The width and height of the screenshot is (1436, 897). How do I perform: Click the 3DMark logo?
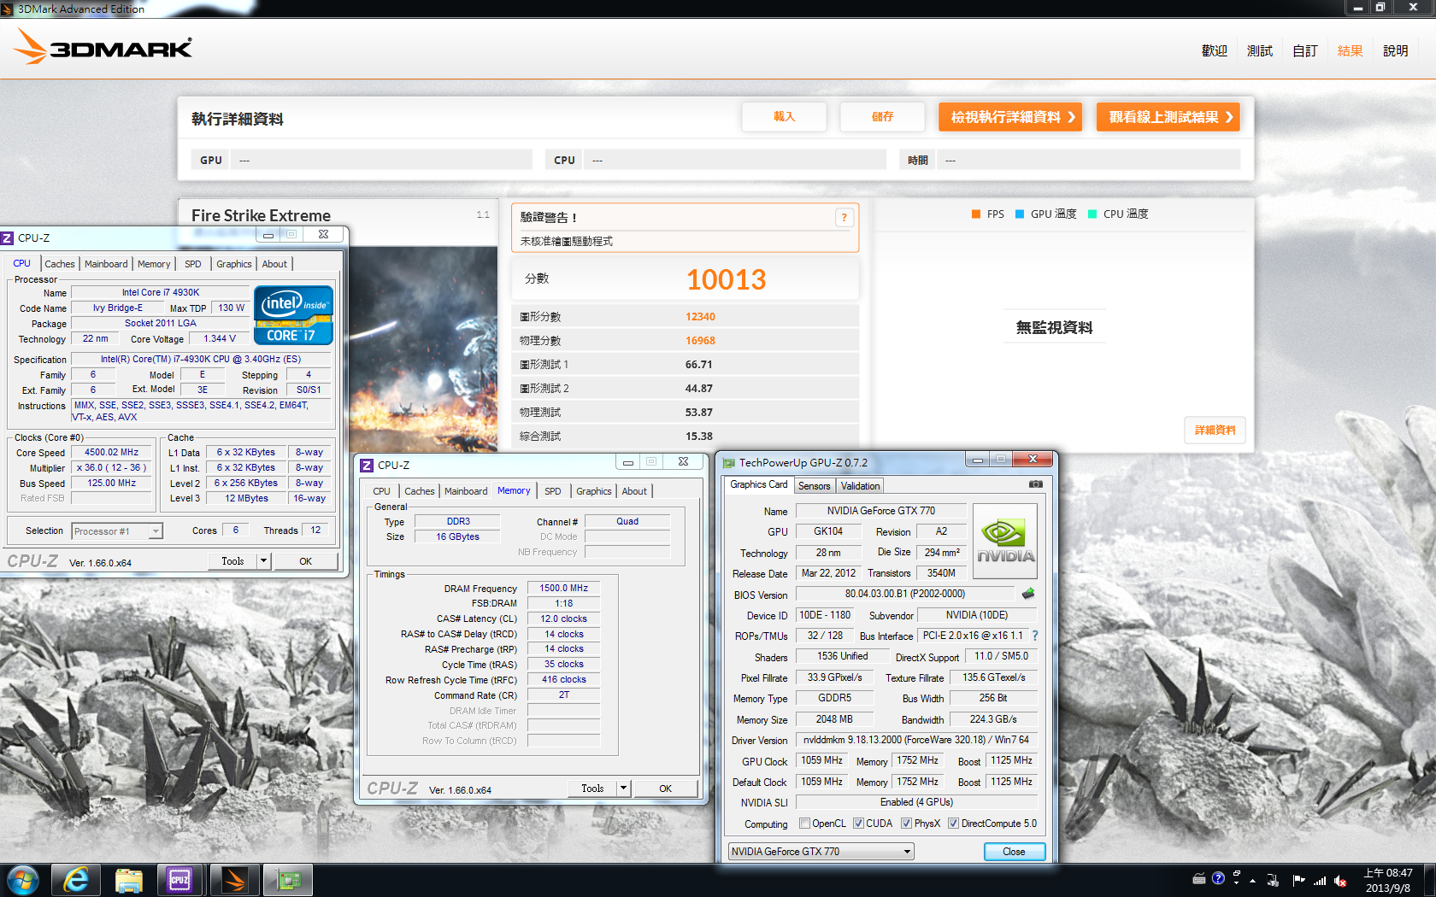tap(103, 47)
